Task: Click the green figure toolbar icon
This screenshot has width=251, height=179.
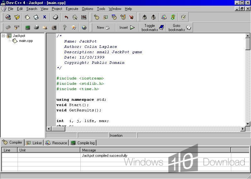Action: click(173, 17)
